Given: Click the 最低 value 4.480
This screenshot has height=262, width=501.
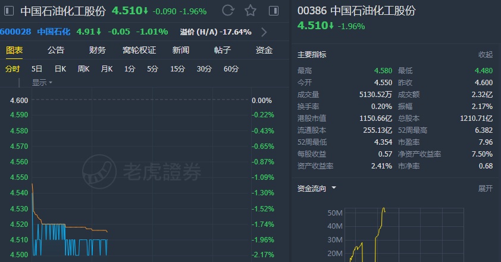Looking at the screenshot, I should click(x=484, y=71).
